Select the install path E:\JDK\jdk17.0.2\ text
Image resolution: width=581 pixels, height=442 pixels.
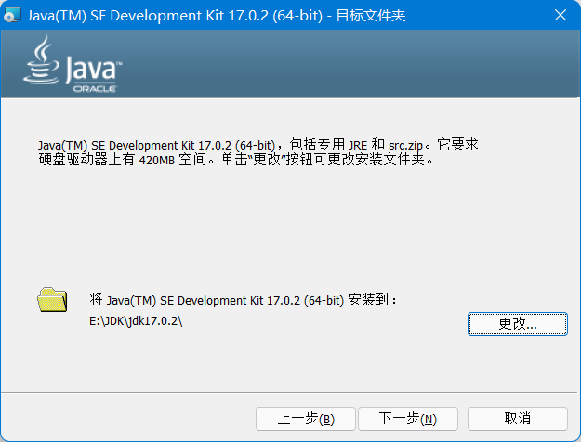(136, 321)
